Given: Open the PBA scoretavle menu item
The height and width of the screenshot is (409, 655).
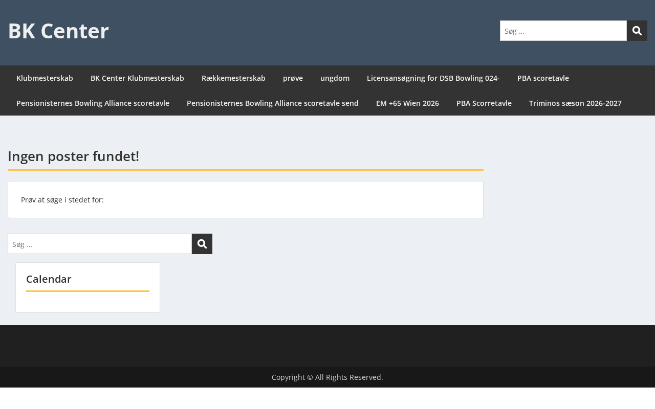Looking at the screenshot, I should pyautogui.click(x=543, y=78).
